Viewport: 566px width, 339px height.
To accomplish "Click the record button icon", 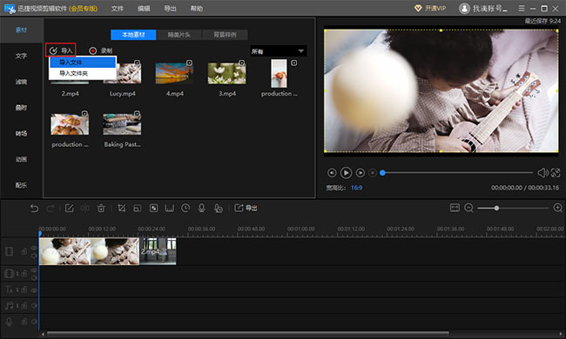I will pos(93,50).
